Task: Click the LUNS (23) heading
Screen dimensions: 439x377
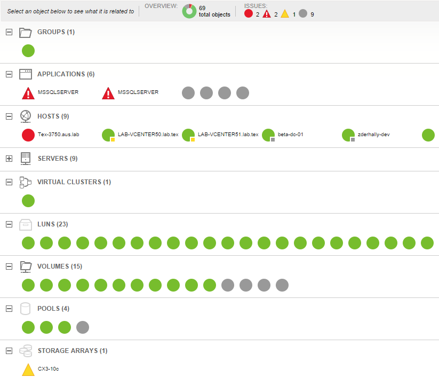Action: tap(53, 224)
